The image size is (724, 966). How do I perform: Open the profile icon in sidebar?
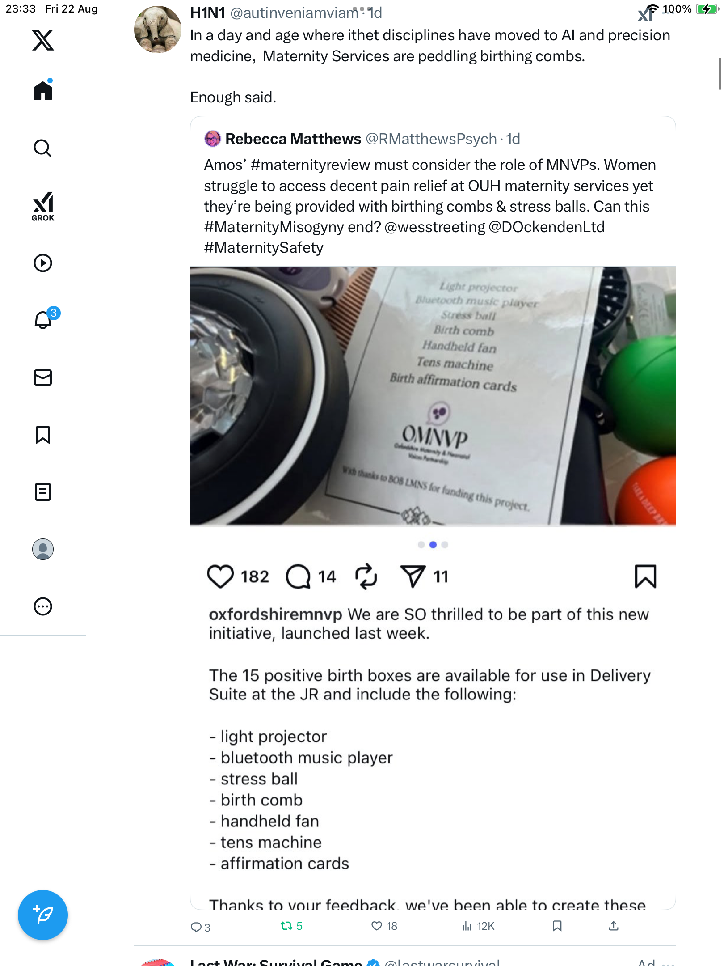[x=43, y=549]
